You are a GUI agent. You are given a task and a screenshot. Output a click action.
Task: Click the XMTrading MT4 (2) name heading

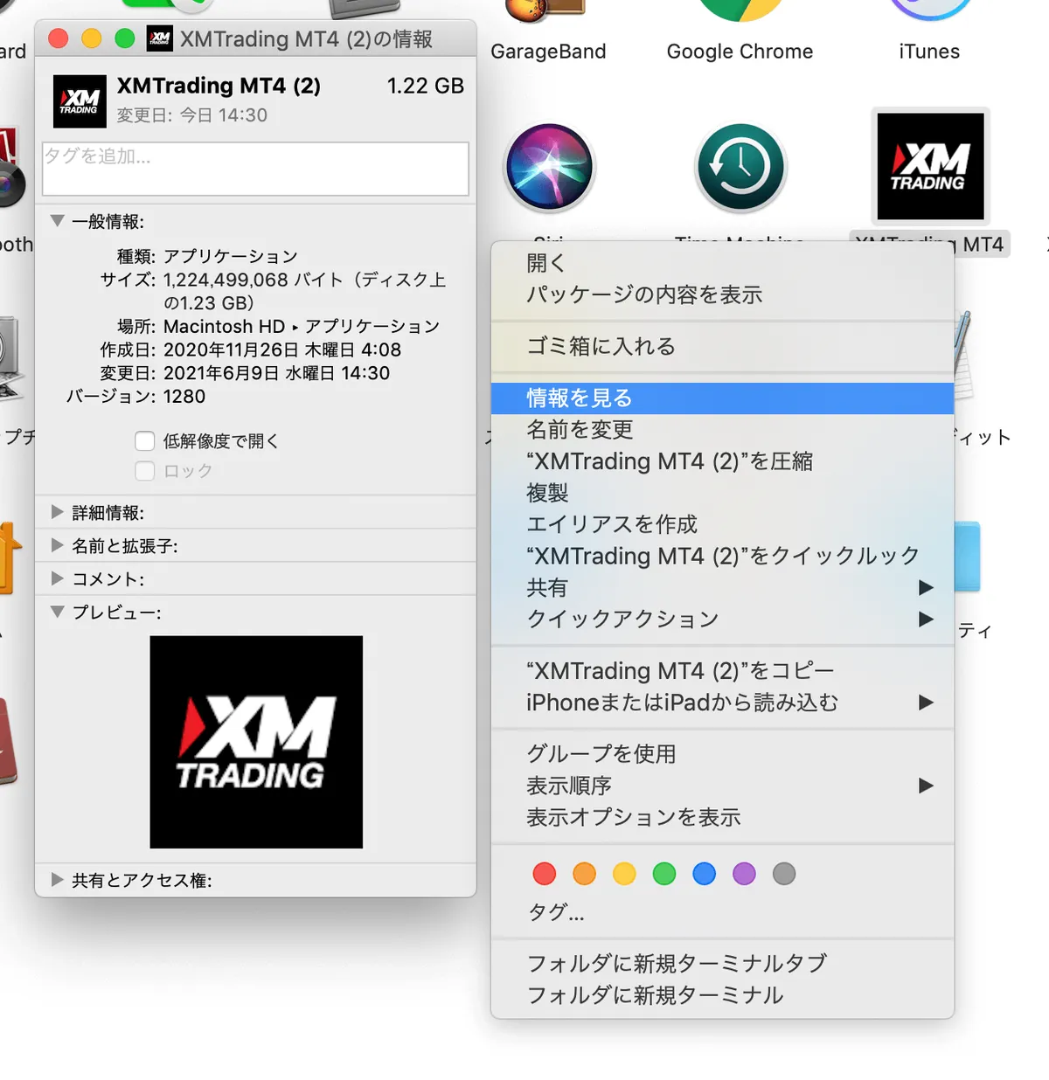click(219, 86)
